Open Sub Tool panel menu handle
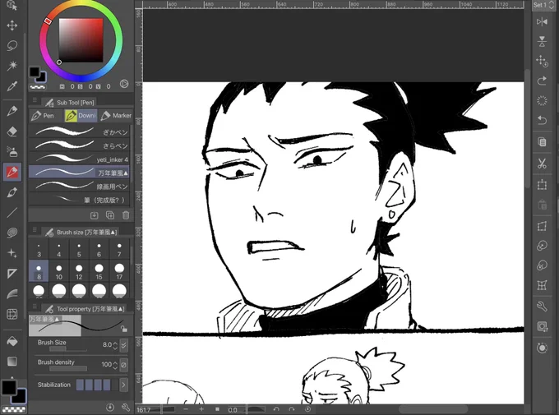 (x=35, y=100)
